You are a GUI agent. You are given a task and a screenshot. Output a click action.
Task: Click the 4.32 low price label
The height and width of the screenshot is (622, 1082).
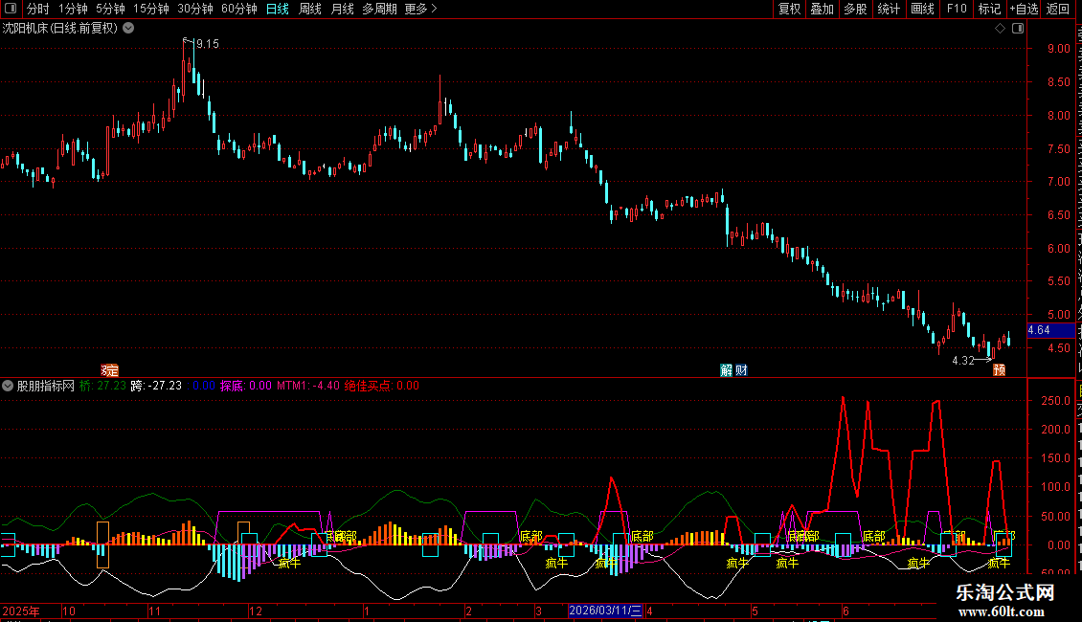[x=962, y=361]
